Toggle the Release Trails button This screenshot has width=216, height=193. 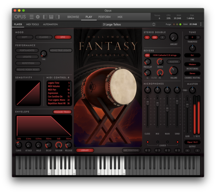click(62, 112)
